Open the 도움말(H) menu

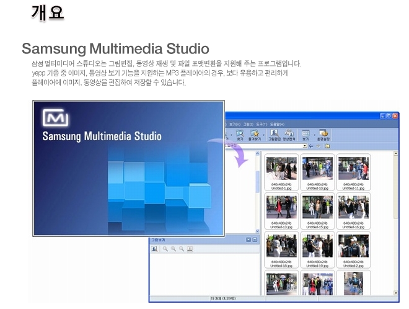click(x=277, y=124)
